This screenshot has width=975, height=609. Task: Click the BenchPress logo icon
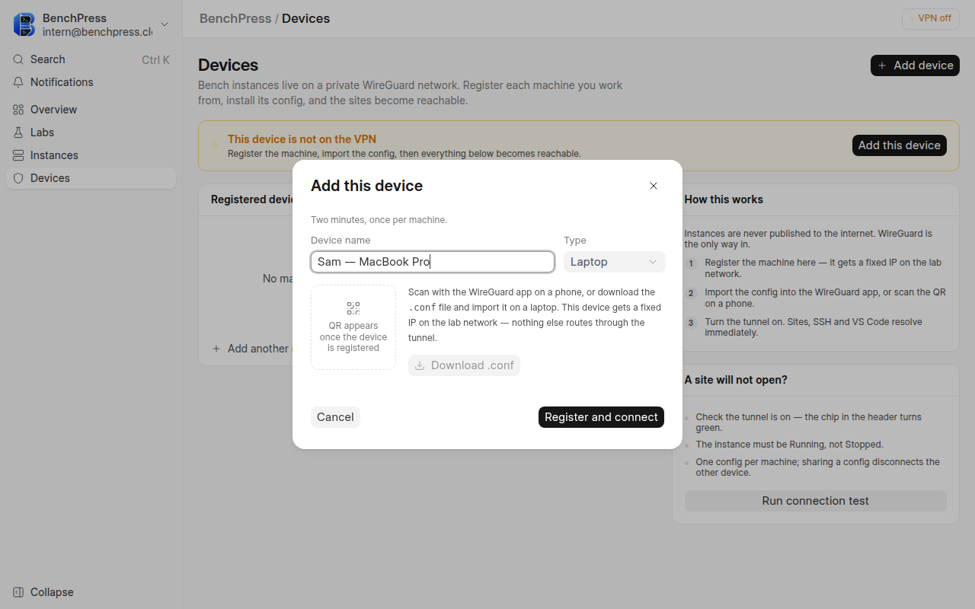[x=24, y=24]
